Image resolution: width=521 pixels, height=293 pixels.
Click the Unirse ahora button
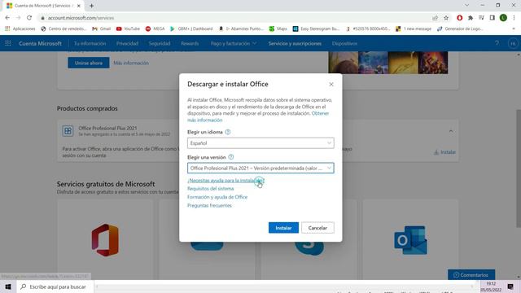[x=89, y=63]
